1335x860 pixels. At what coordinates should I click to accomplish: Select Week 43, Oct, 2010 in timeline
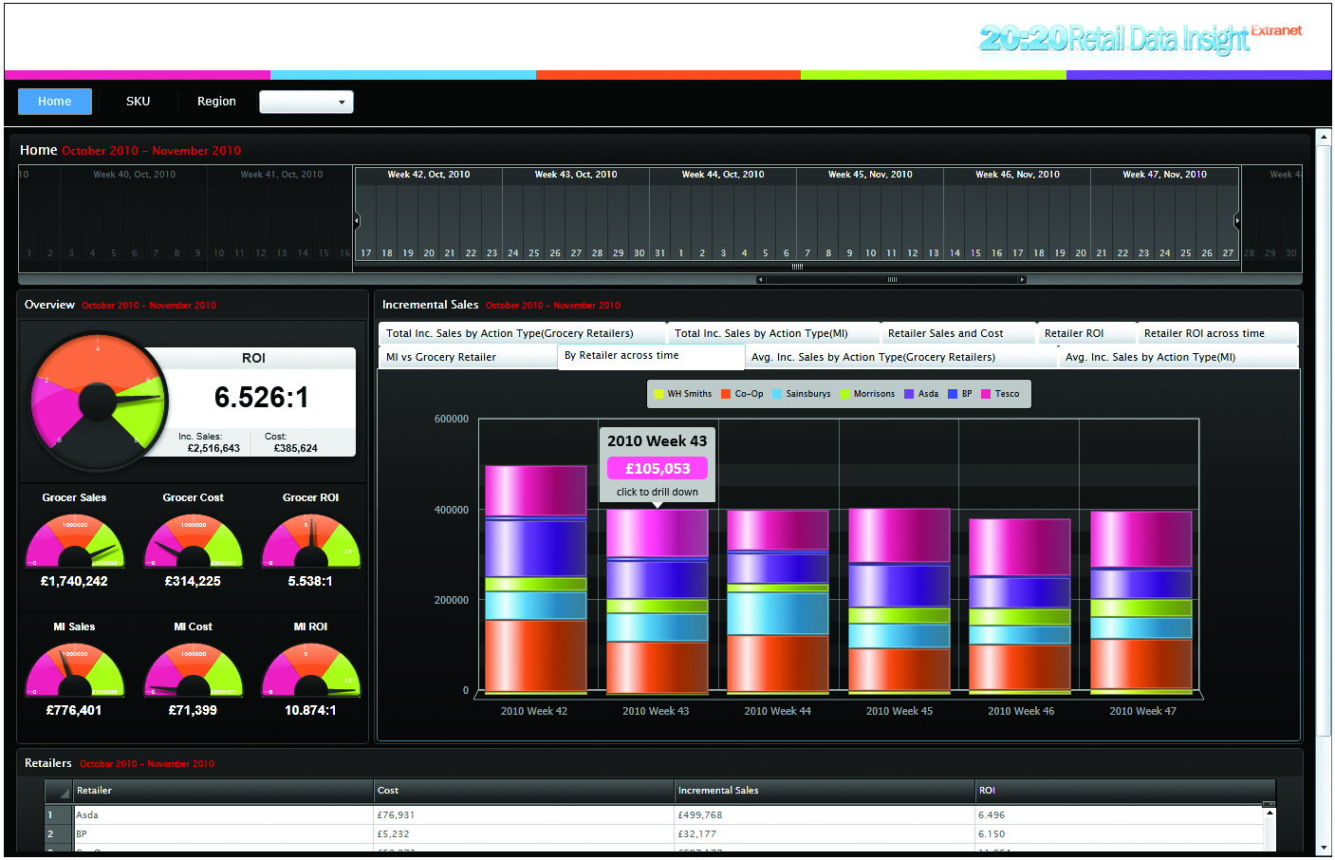(x=576, y=175)
